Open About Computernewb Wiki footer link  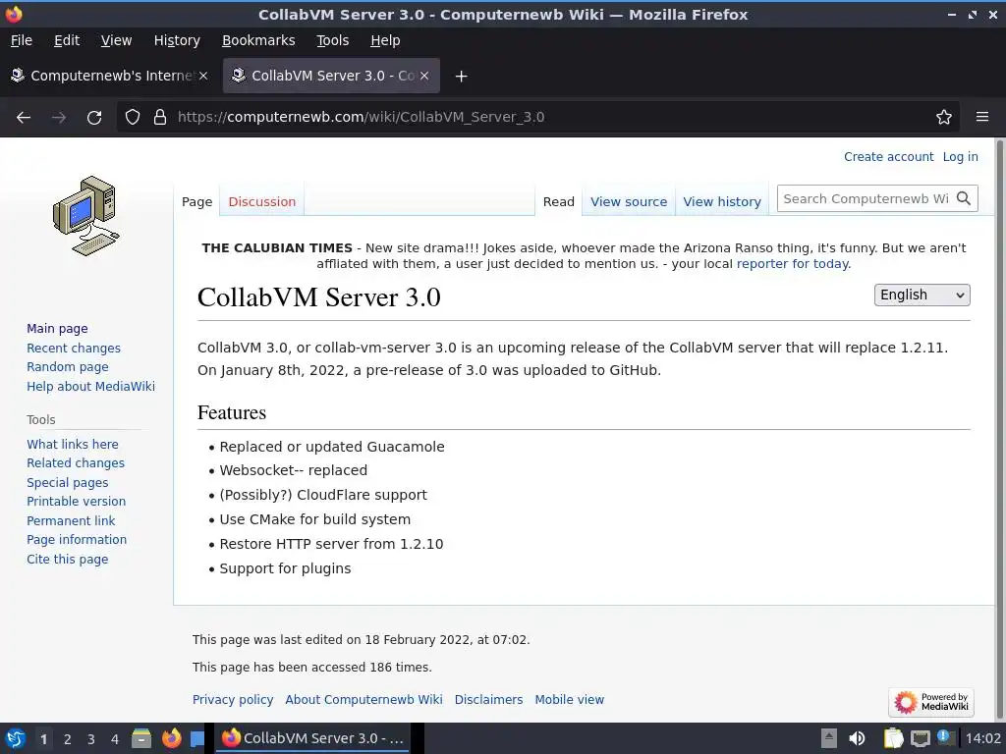(x=363, y=699)
